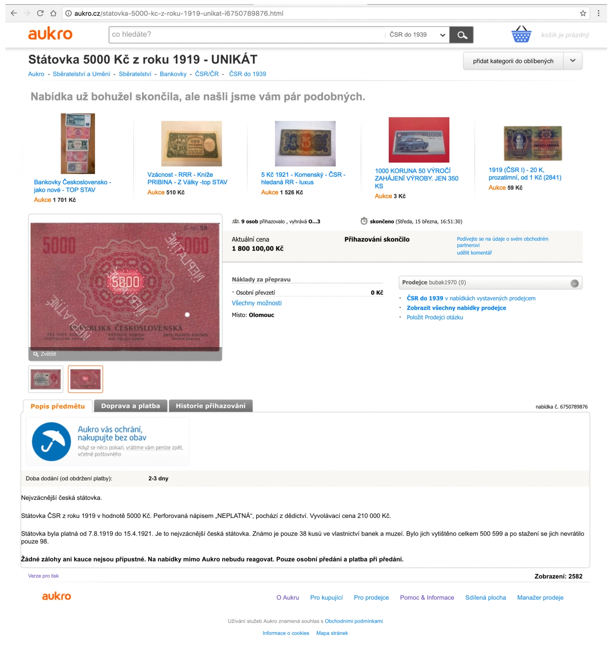Screen dimensions: 612x648
Task: Open Chrome three-dot menu
Action: point(599,13)
